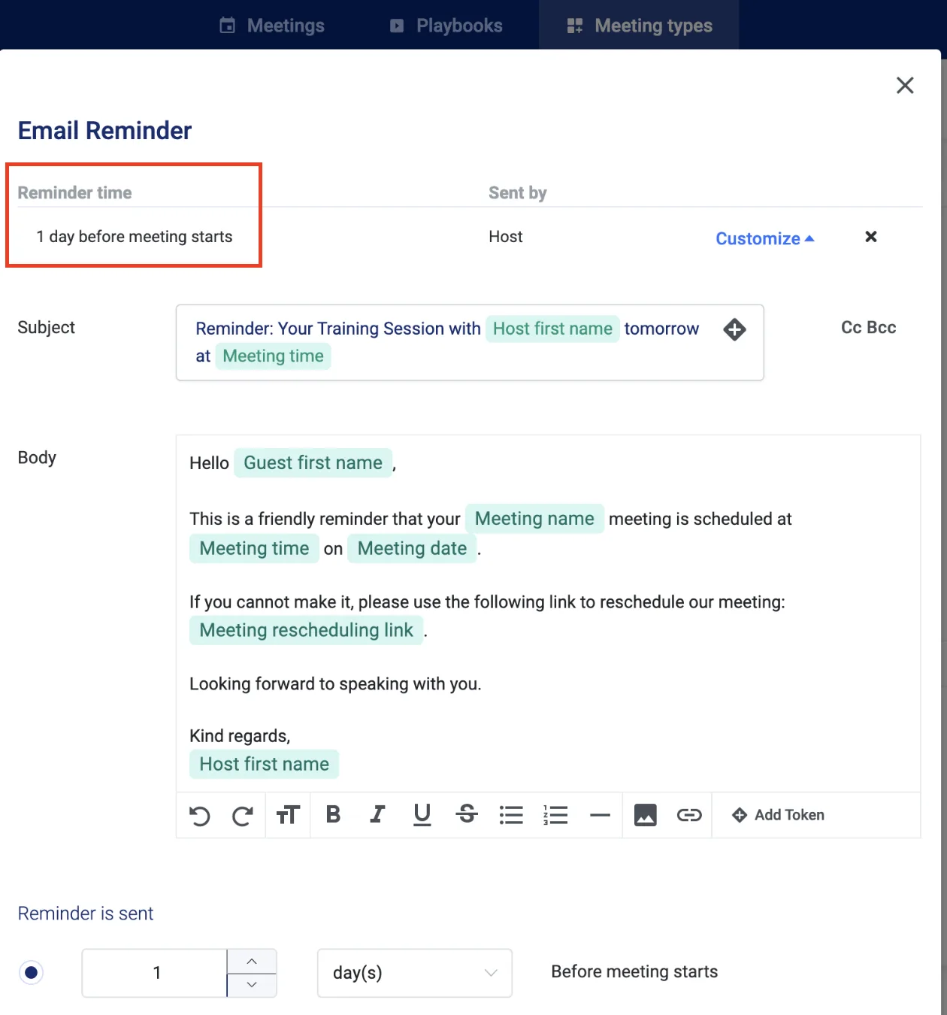Open the day(s) unit dropdown

pyautogui.click(x=415, y=973)
